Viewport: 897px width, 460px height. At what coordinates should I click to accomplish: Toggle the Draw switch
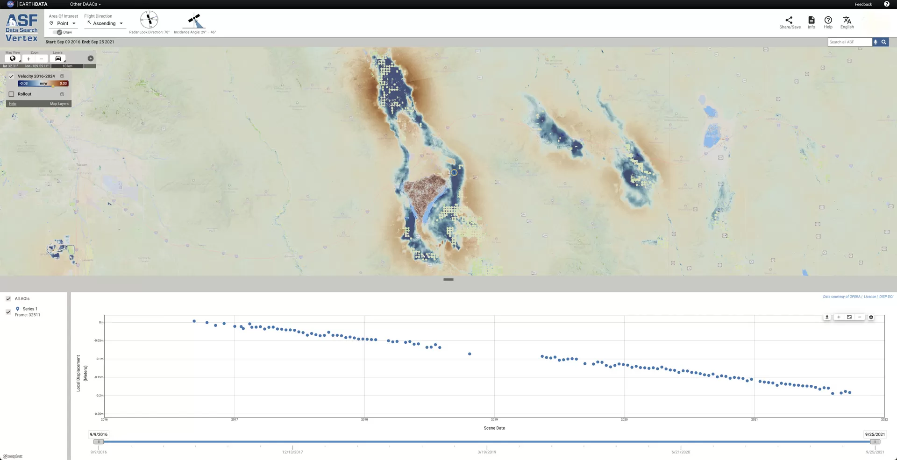tap(58, 32)
